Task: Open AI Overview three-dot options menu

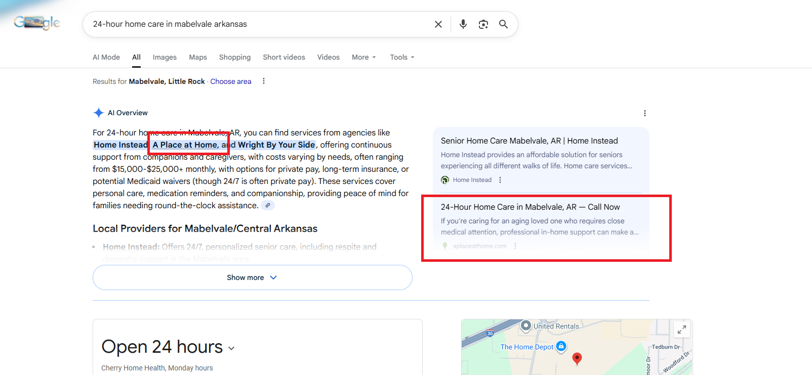Action: click(x=645, y=113)
